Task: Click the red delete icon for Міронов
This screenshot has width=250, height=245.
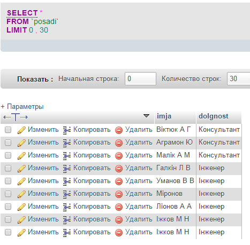Action: point(119,194)
